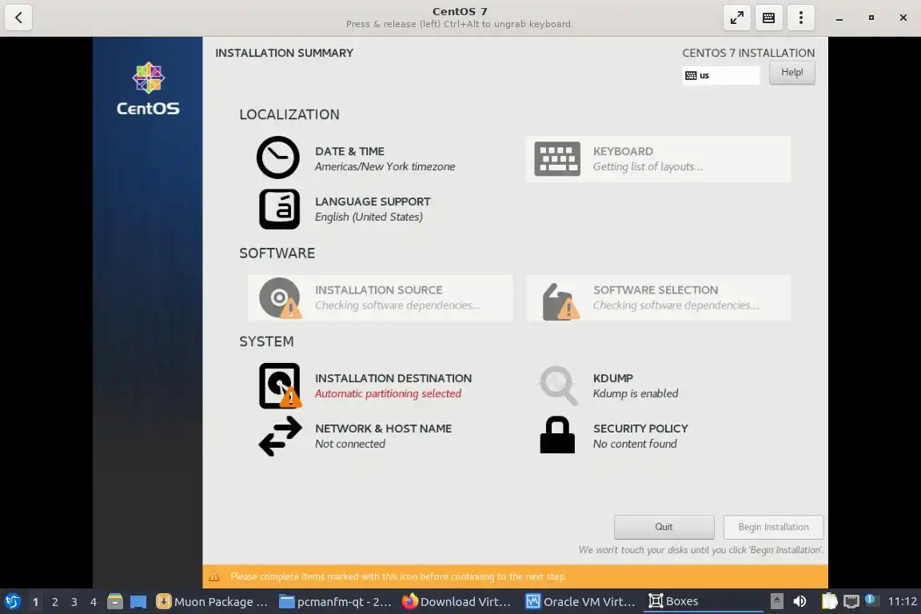The height and width of the screenshot is (614, 921).
Task: Select the Installation Source disc icon
Action: tap(280, 297)
